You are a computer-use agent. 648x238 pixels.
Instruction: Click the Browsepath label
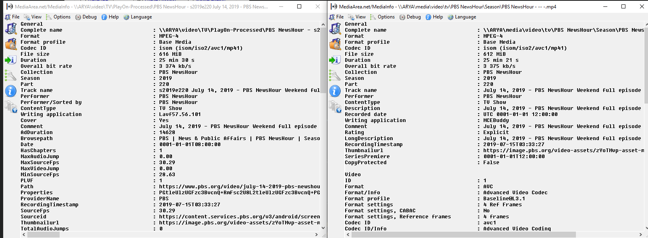(x=37, y=138)
